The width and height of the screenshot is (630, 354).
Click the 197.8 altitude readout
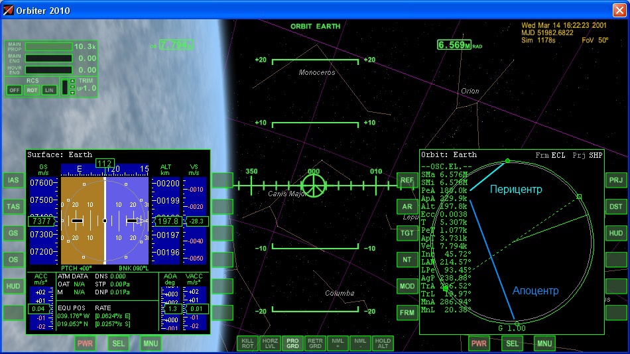tap(168, 221)
